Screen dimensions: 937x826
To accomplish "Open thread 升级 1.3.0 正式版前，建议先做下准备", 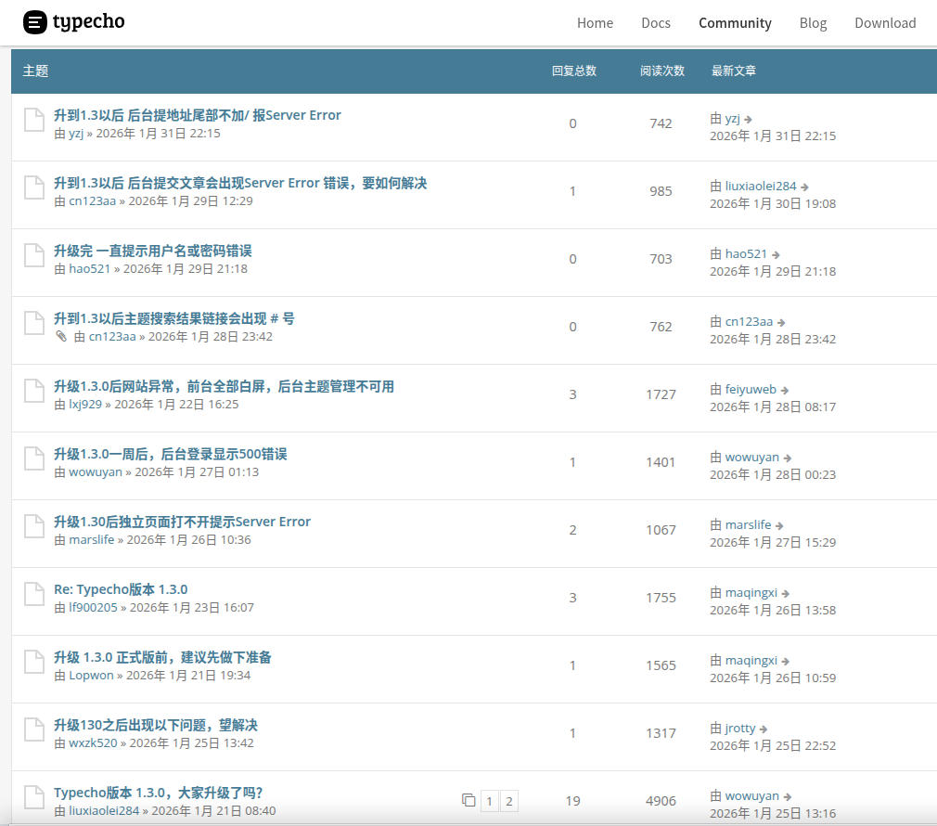I will pos(162,657).
